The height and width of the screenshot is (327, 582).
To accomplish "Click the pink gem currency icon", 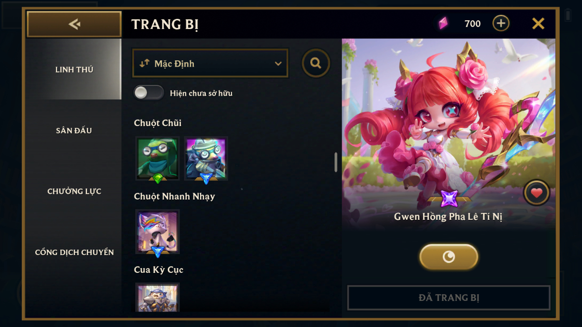I will [443, 23].
